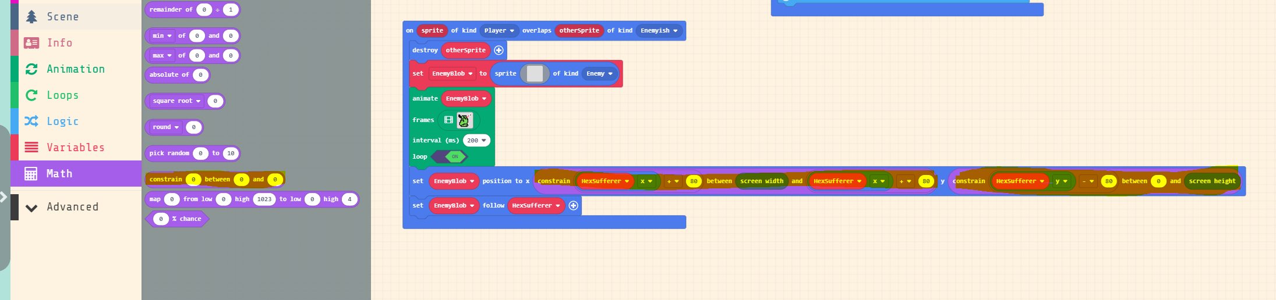Click the Scene tree icon
This screenshot has width=1276, height=300.
[31, 16]
